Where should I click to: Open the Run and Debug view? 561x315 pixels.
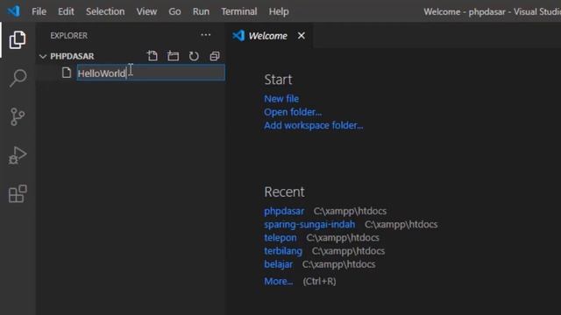[18, 156]
